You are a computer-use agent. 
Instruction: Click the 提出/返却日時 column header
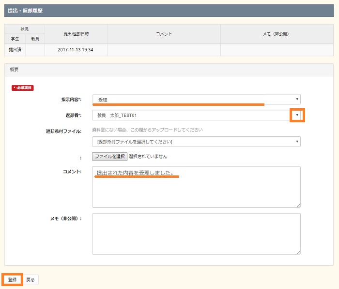coord(76,34)
